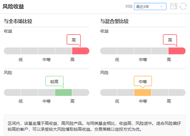Click the save-as-image icon

pyautogui.click(x=174, y=6)
